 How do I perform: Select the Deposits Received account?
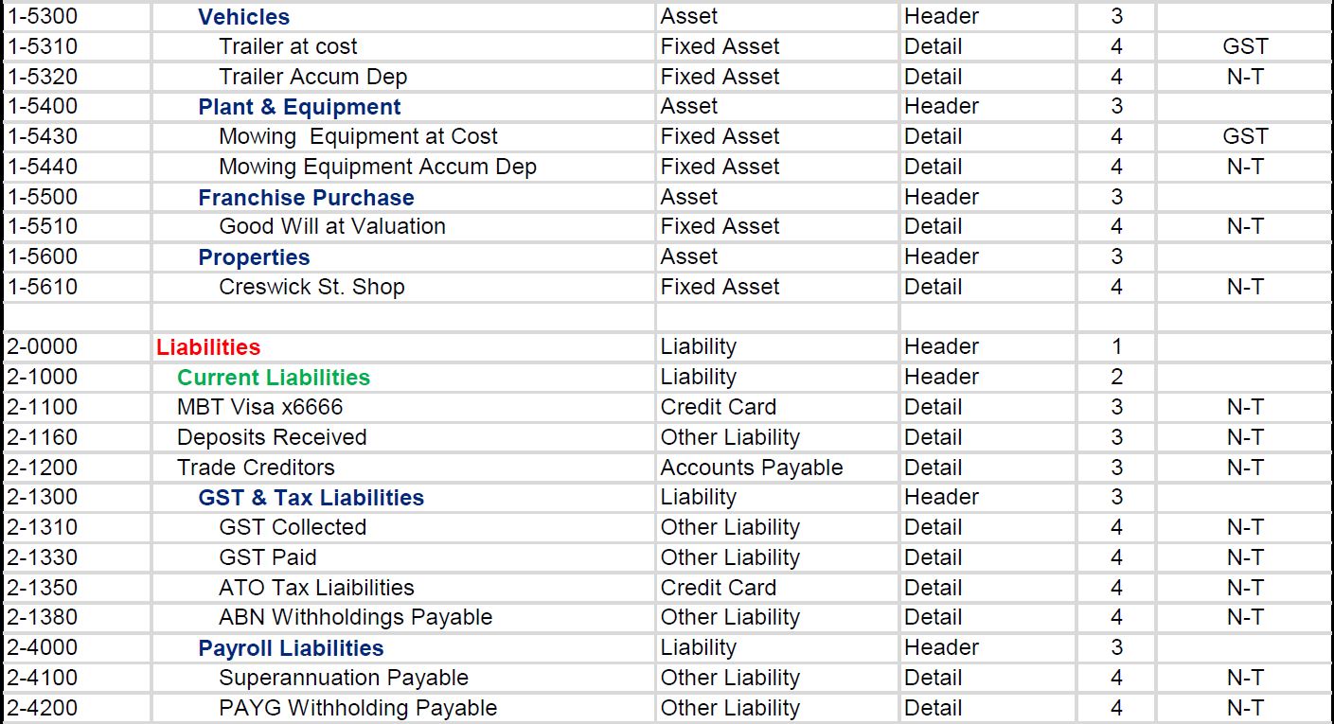[272, 437]
